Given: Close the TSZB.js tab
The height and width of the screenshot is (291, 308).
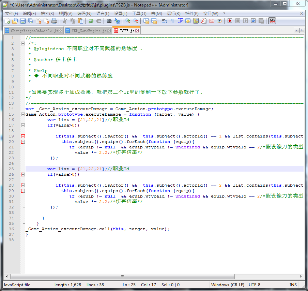Looking at the screenshot, I should [x=137, y=30].
